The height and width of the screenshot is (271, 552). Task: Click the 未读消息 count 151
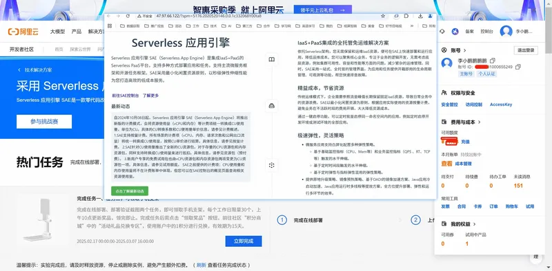click(518, 186)
